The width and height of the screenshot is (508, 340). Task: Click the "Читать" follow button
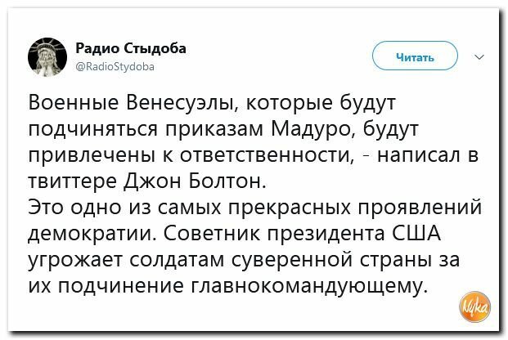coord(415,56)
